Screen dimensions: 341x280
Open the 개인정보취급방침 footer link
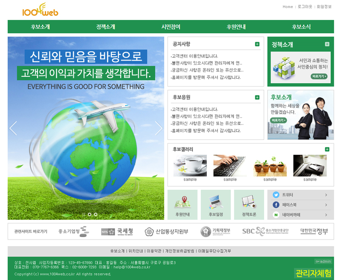[179, 251]
